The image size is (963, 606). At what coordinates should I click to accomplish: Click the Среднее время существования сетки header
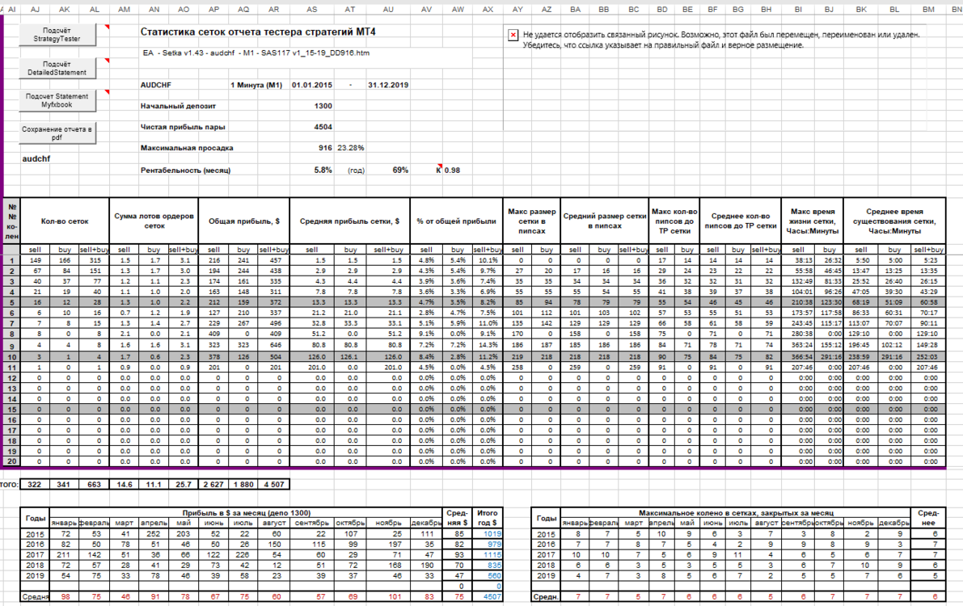(x=895, y=221)
